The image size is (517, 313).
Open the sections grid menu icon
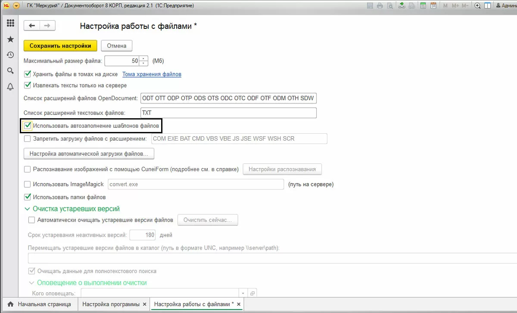10,23
